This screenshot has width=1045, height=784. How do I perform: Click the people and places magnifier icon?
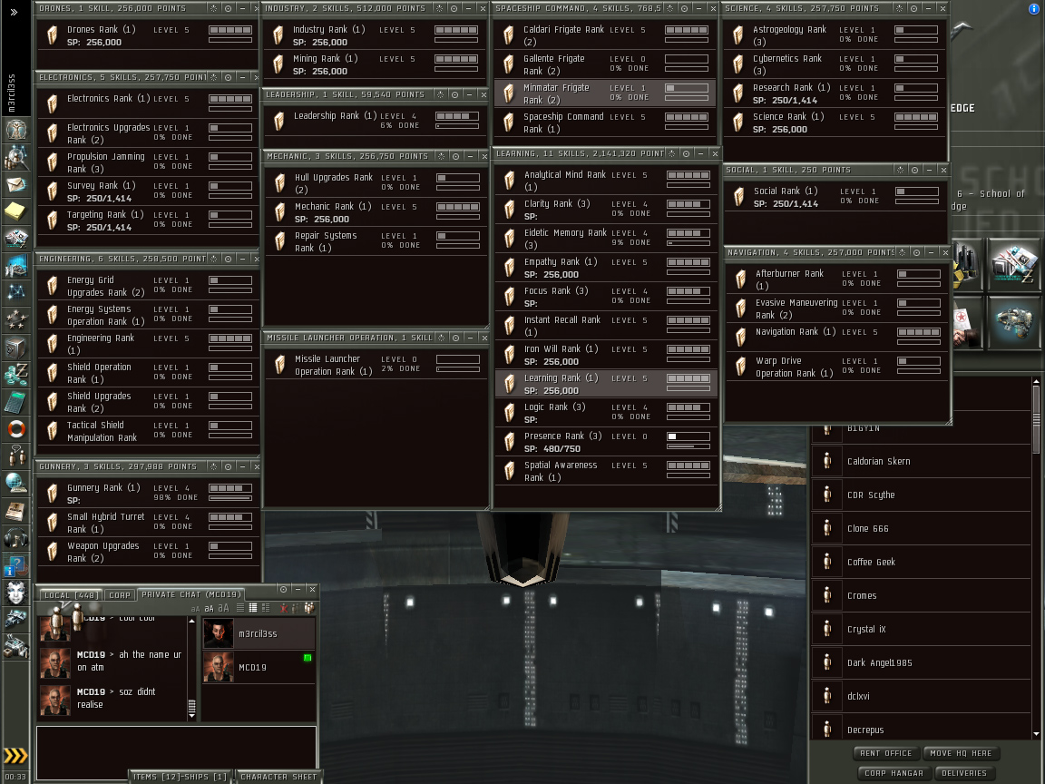point(16,157)
